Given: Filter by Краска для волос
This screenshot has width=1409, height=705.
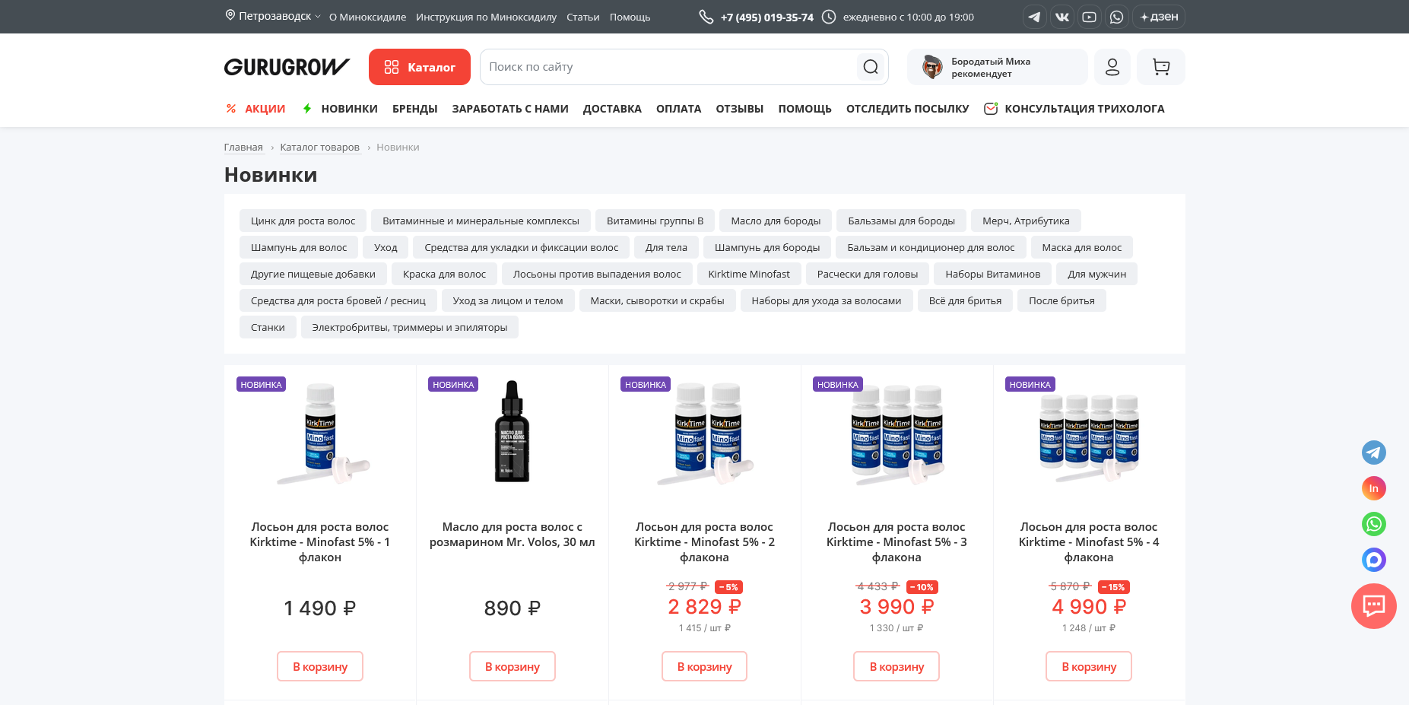Looking at the screenshot, I should click(x=444, y=274).
